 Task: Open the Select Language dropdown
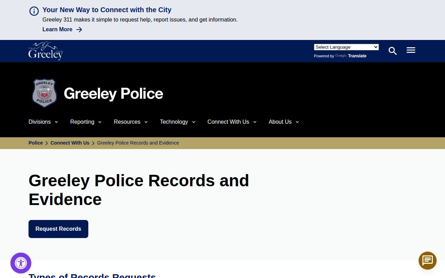pos(346,47)
